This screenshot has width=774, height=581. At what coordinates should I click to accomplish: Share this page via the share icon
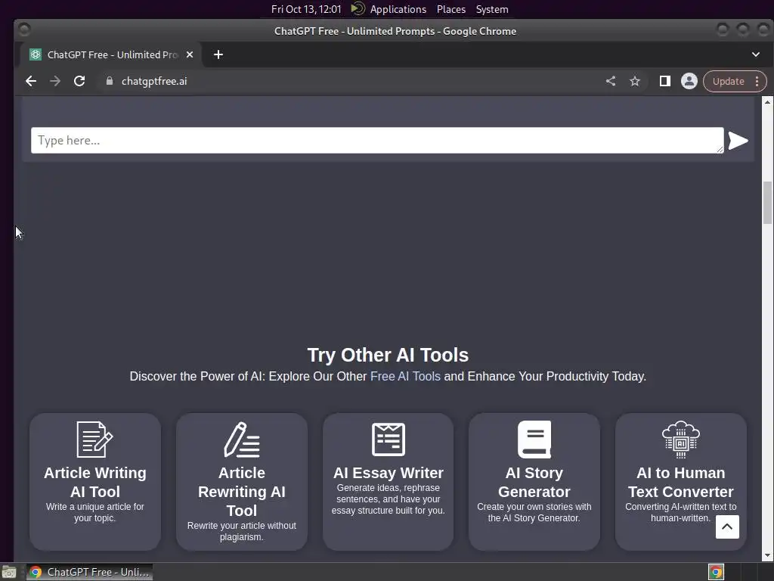pos(611,81)
